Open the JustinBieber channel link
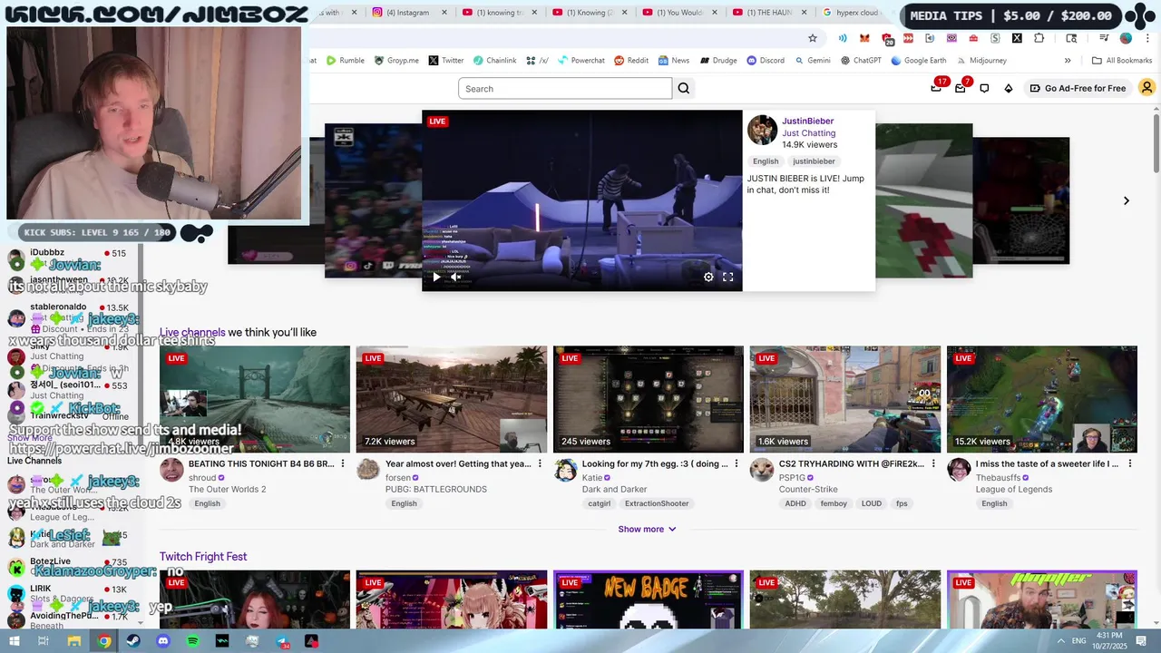Viewport: 1161px width, 653px height. coord(807,121)
